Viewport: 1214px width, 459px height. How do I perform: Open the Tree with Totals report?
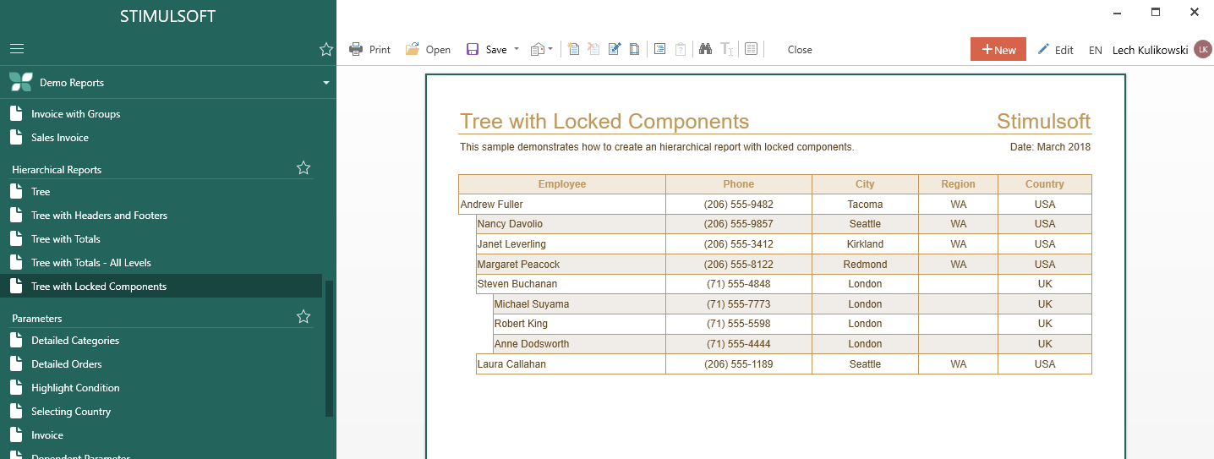[66, 239]
